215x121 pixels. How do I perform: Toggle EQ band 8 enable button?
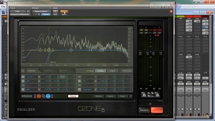point(79,89)
